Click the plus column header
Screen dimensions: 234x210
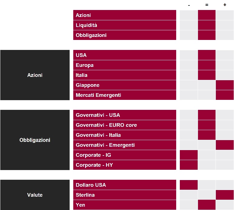pos(225,5)
